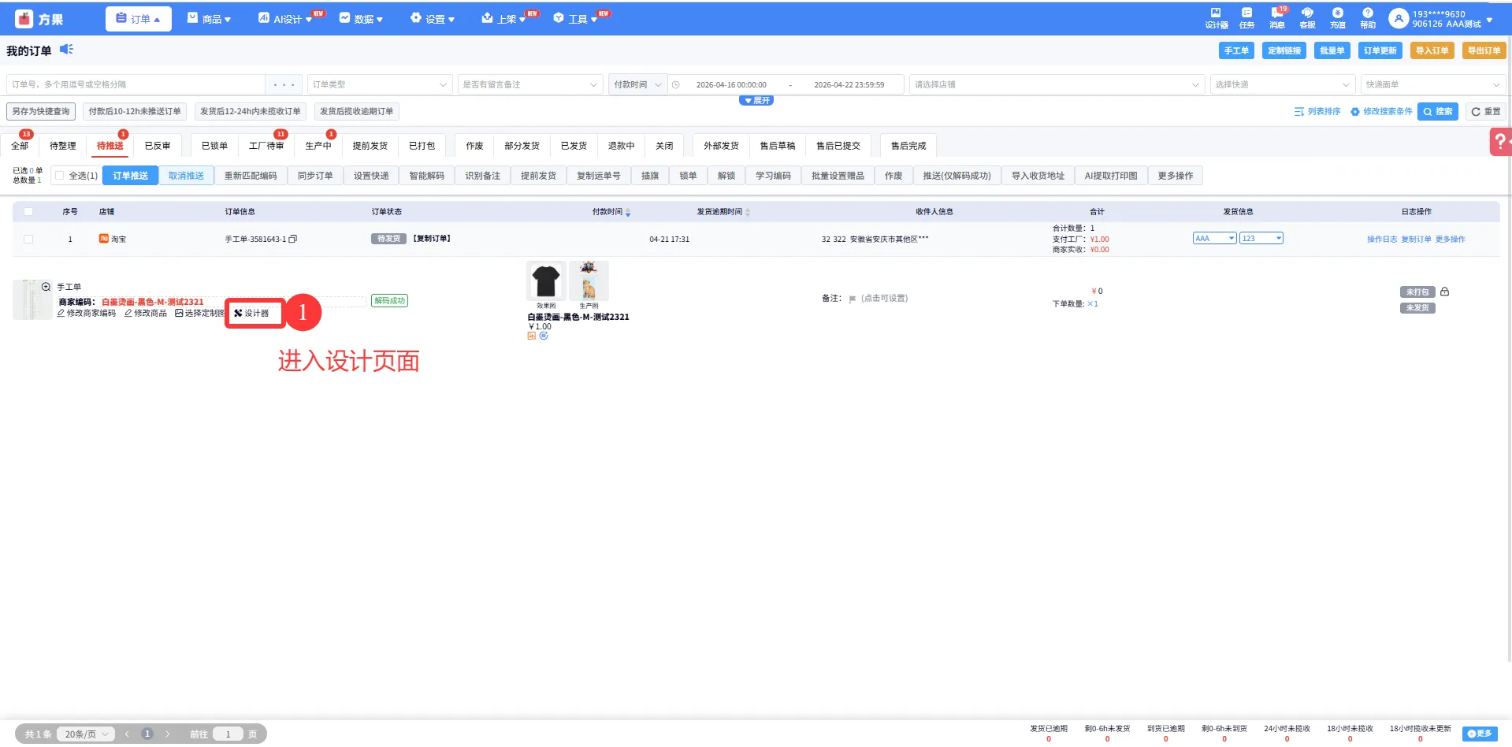Screen dimensions: 1512x747
Task: Switch to the 生产中 tab
Action: pos(318,146)
